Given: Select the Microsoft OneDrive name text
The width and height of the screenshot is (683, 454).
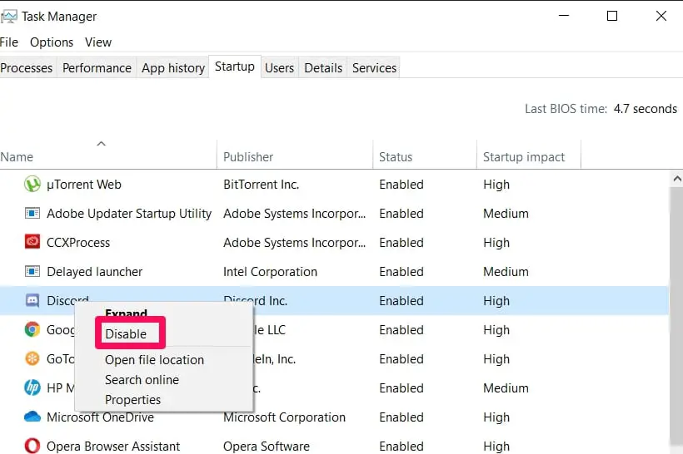Looking at the screenshot, I should pyautogui.click(x=100, y=417).
